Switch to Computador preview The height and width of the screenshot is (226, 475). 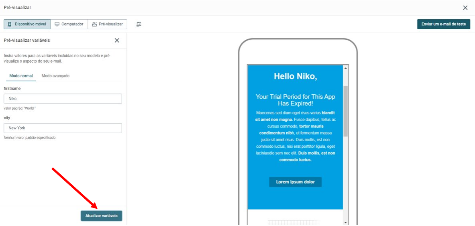(69, 24)
